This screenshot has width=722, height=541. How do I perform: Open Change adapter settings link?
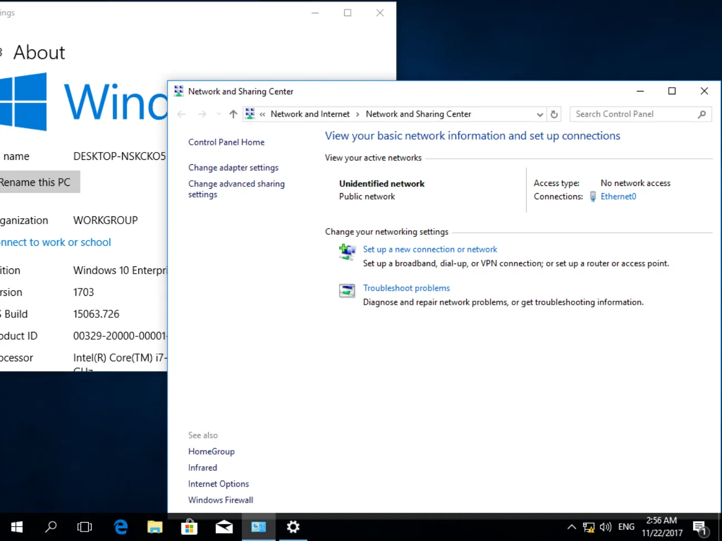(x=233, y=168)
